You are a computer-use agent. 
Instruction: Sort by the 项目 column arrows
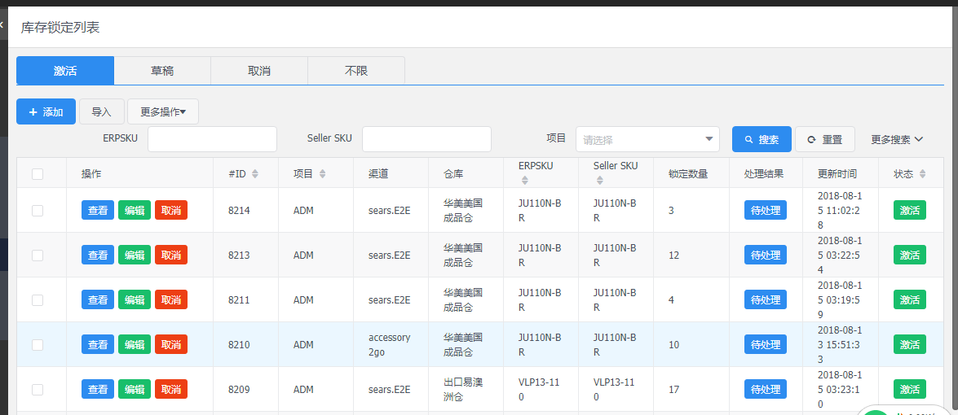point(323,173)
